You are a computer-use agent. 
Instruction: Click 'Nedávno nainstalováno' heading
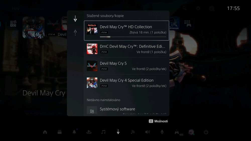[x=103, y=100]
